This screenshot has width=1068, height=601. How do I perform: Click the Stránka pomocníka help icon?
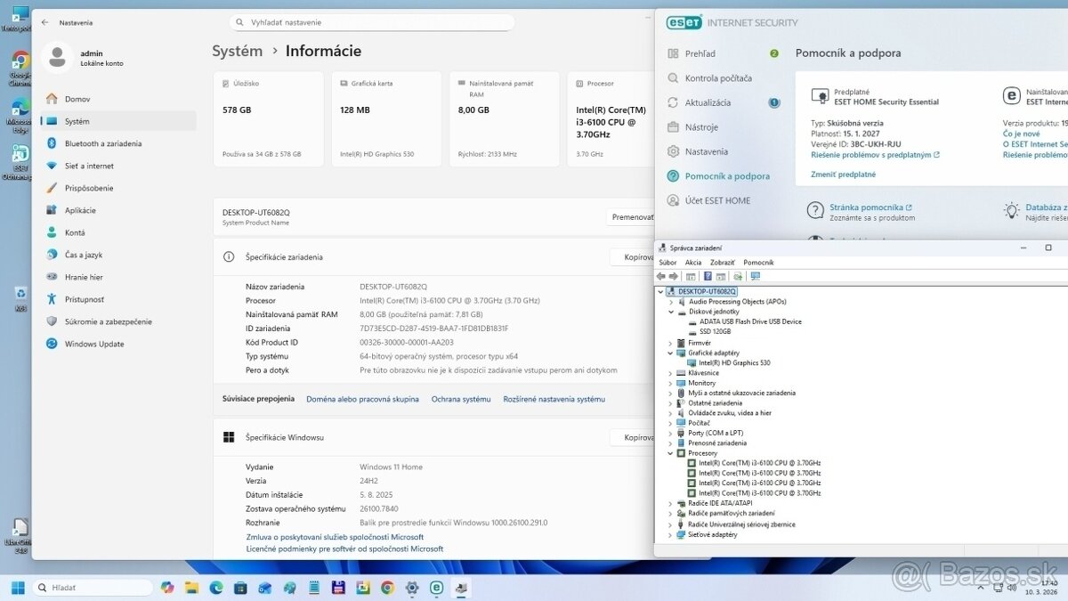[815, 211]
